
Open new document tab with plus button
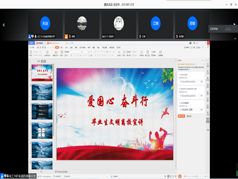pyautogui.click(x=72, y=43)
